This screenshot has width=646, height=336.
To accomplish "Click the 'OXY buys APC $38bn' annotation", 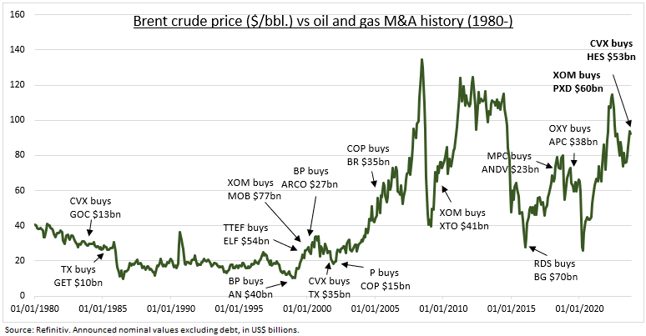I will click(573, 135).
